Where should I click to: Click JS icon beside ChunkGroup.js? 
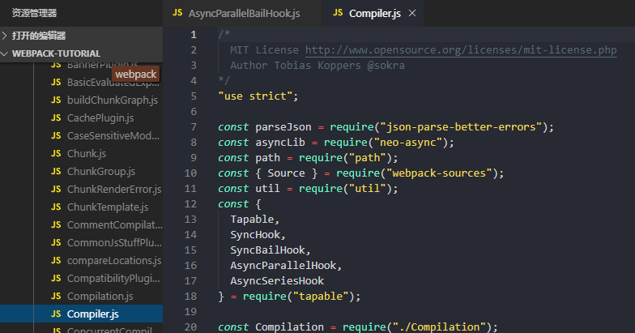pyautogui.click(x=56, y=172)
